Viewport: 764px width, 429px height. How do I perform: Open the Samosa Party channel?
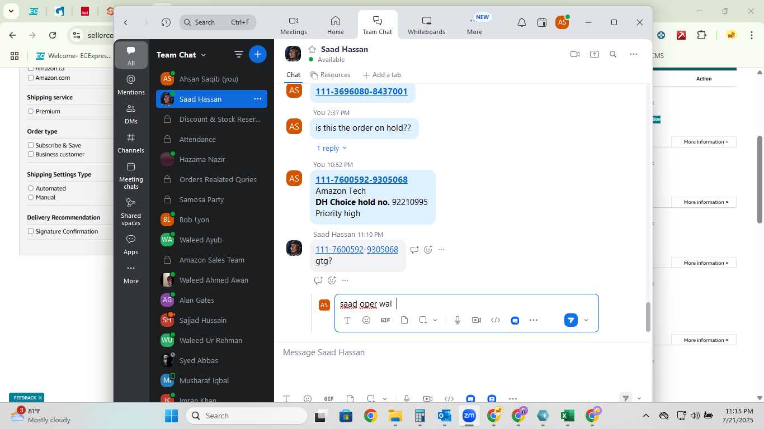point(211,199)
